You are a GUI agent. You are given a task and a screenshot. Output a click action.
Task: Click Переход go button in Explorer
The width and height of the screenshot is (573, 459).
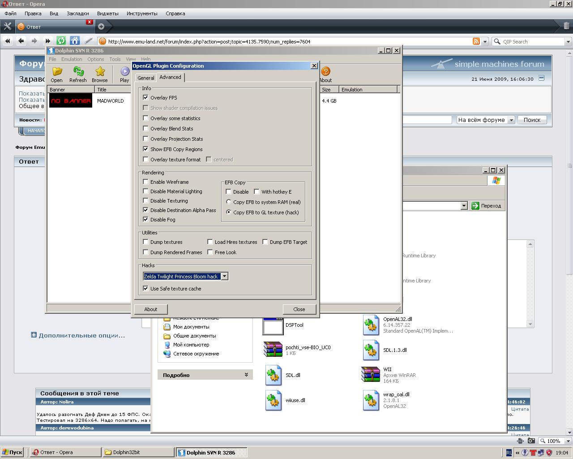(x=487, y=206)
